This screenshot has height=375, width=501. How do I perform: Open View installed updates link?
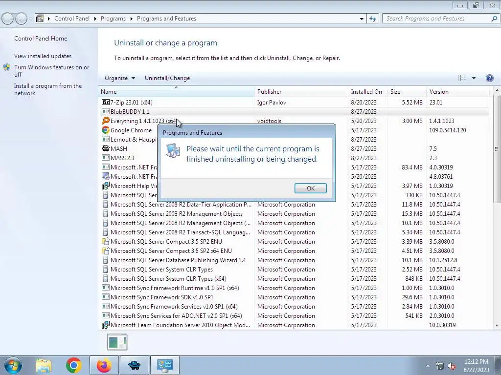coord(43,56)
